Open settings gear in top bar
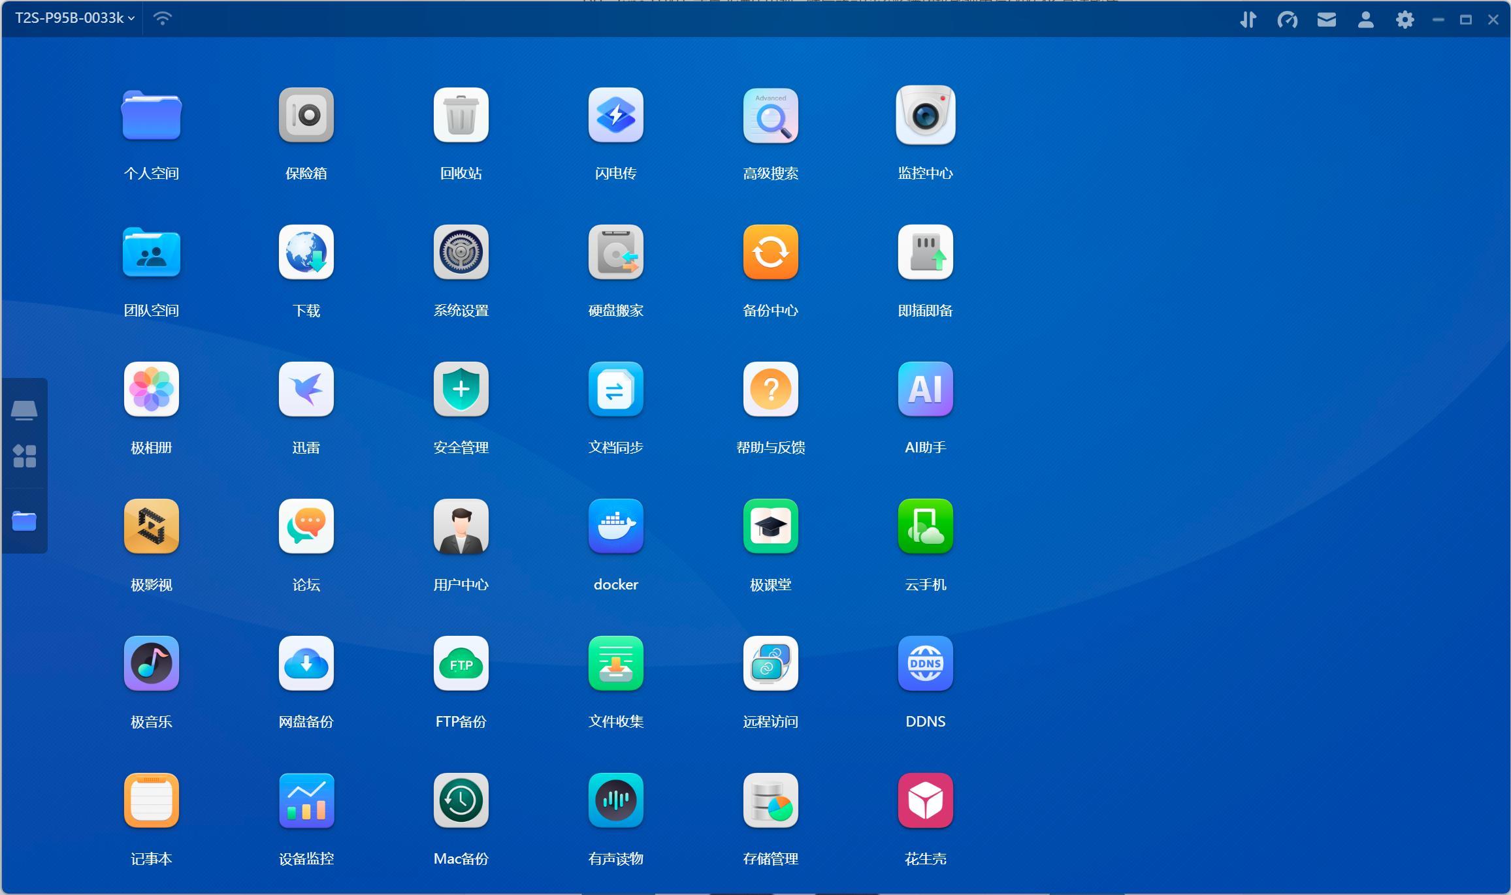This screenshot has width=1511, height=895. coord(1405,20)
